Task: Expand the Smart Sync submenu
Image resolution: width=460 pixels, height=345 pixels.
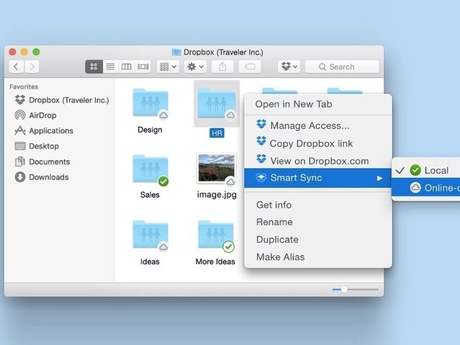Action: (318, 177)
